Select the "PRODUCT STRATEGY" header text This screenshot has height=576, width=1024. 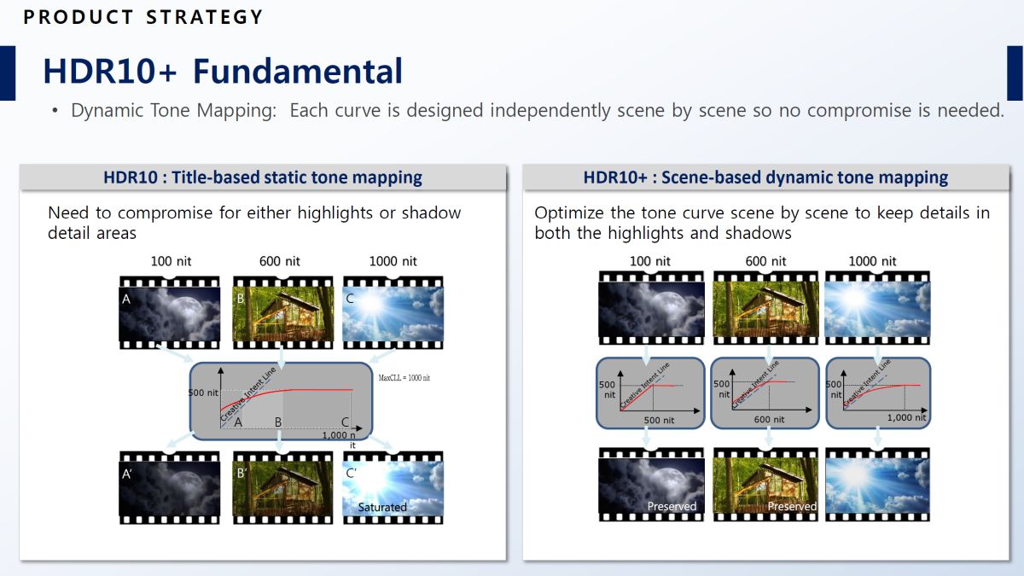pos(143,17)
